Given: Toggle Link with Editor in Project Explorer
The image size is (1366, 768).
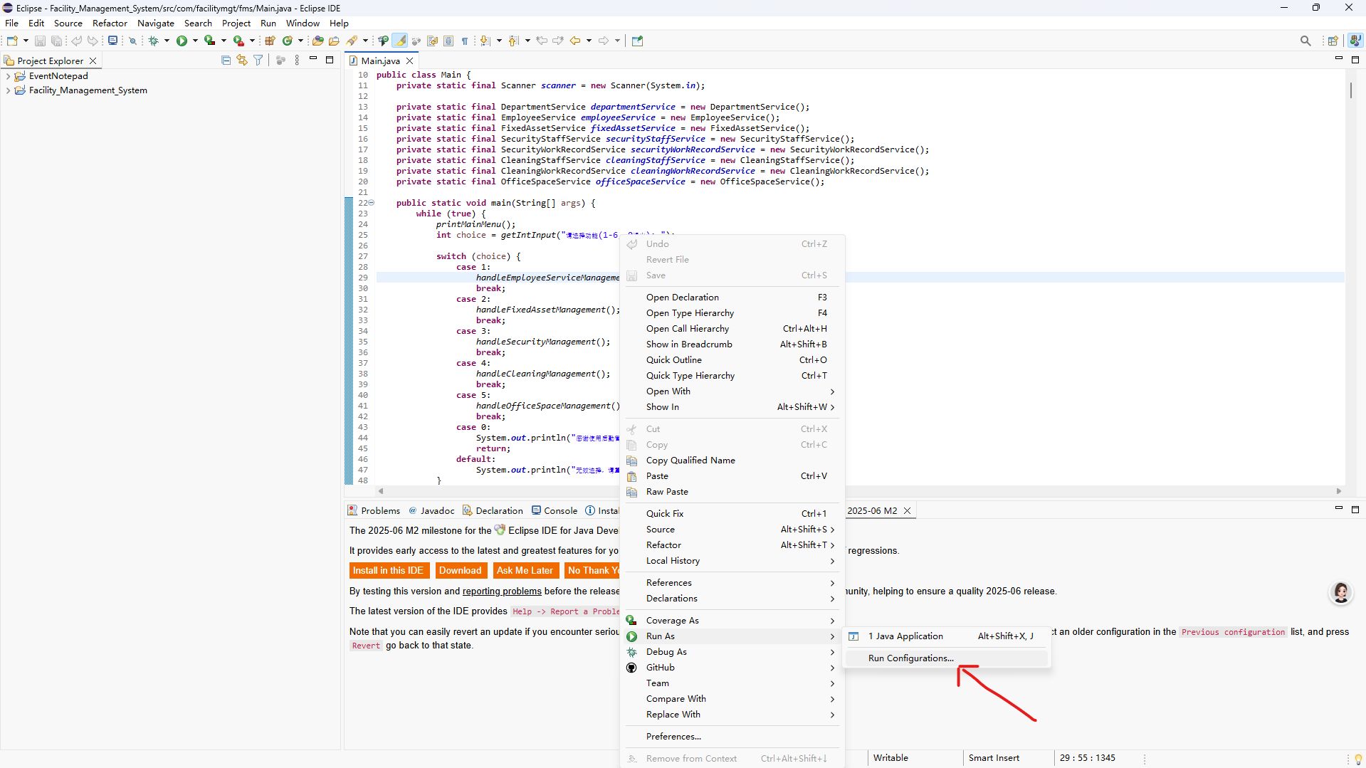Looking at the screenshot, I should (242, 61).
